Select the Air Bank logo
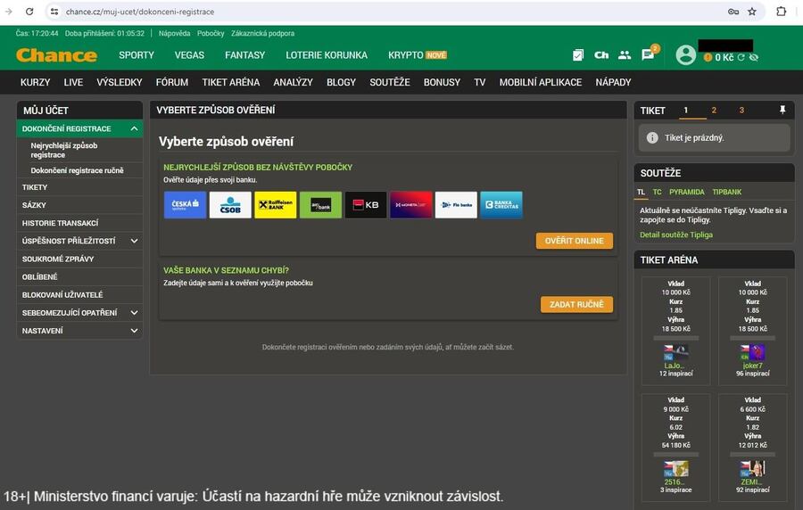Image resolution: width=803 pixels, height=510 pixels. 320,204
